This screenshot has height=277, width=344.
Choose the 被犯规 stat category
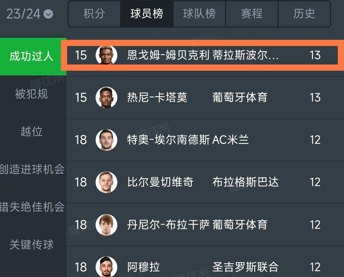click(x=32, y=94)
